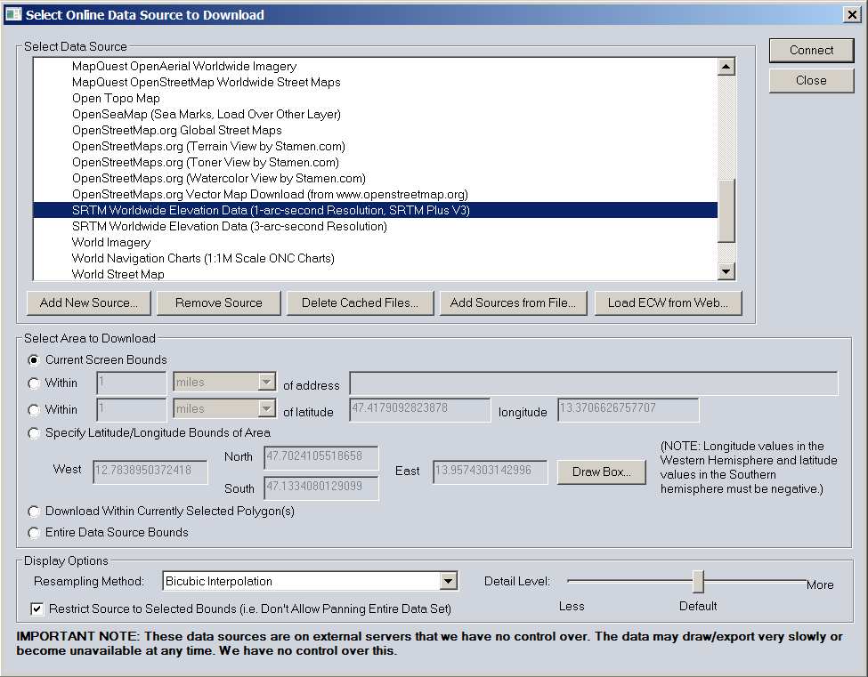Select Open Topo Map from list

[x=116, y=99]
